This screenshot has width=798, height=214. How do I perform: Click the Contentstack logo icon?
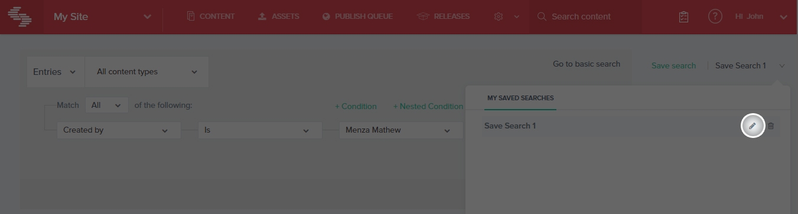click(20, 17)
